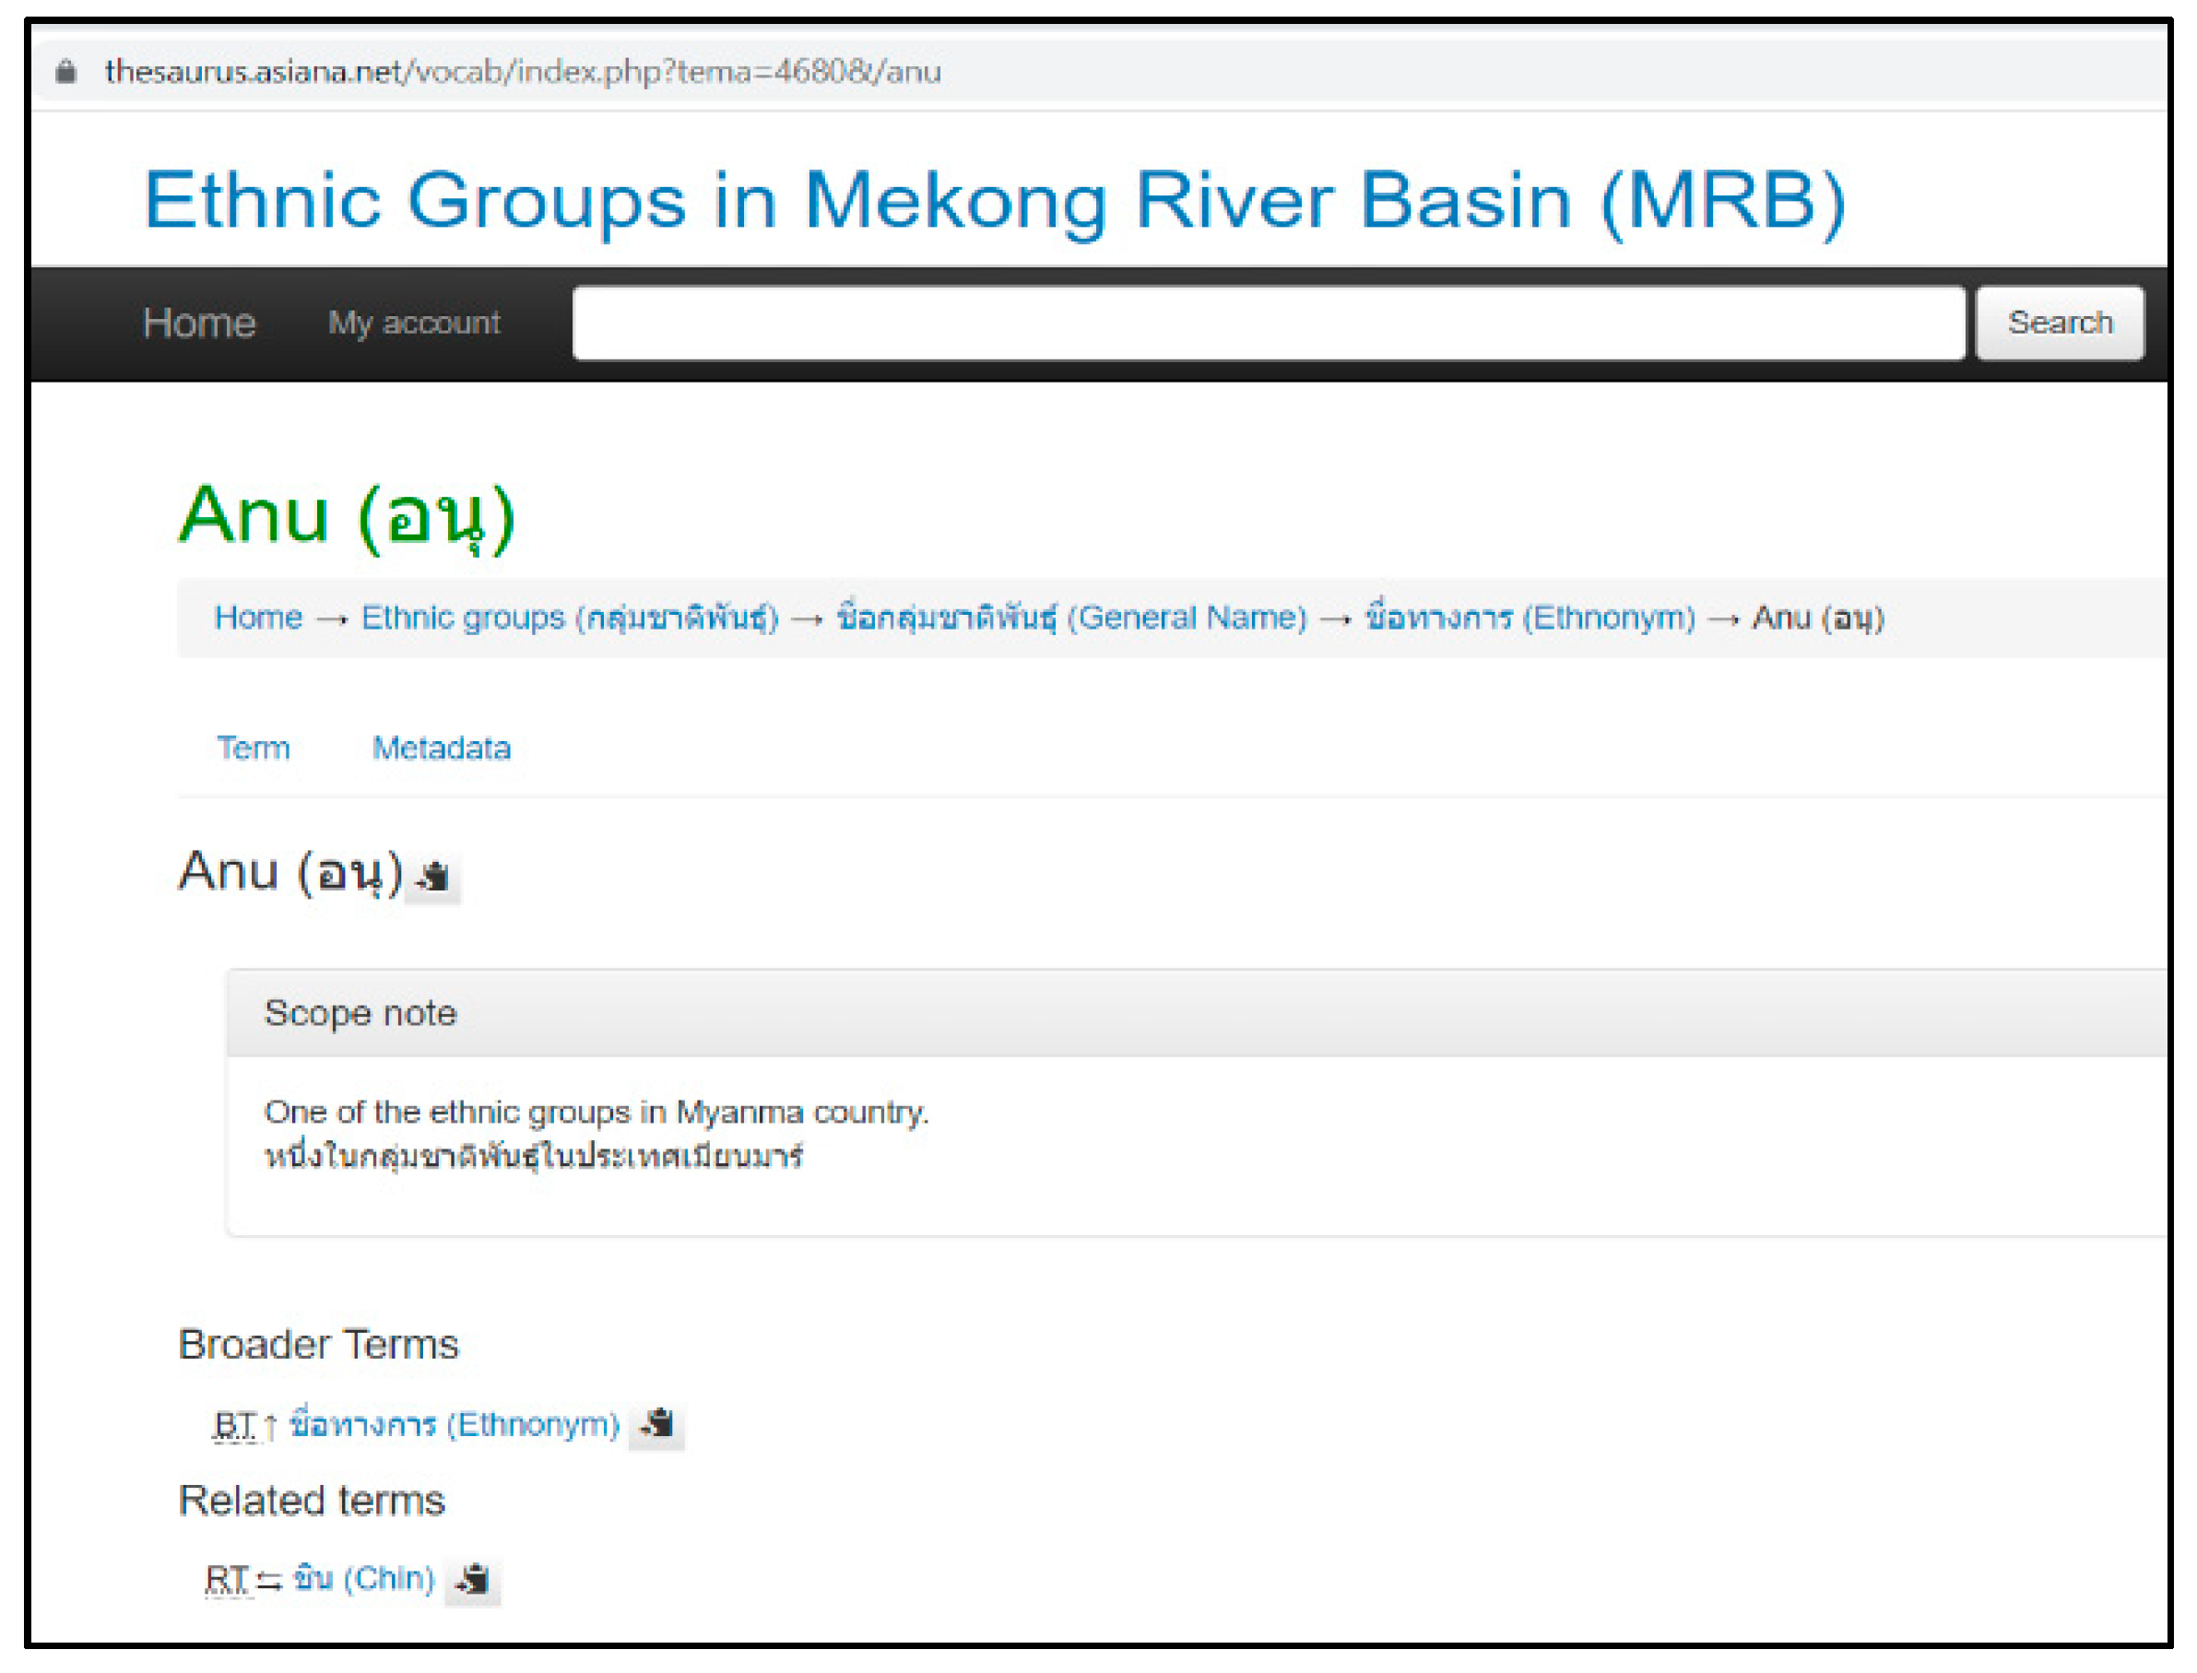The image size is (2197, 1673).
Task: Click copy icon next to Chin related term
Action: point(473,1579)
